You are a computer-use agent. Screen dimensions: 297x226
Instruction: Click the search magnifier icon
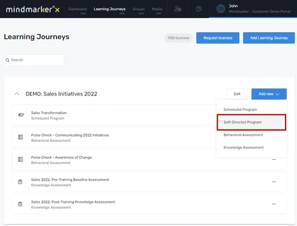click(x=8, y=60)
